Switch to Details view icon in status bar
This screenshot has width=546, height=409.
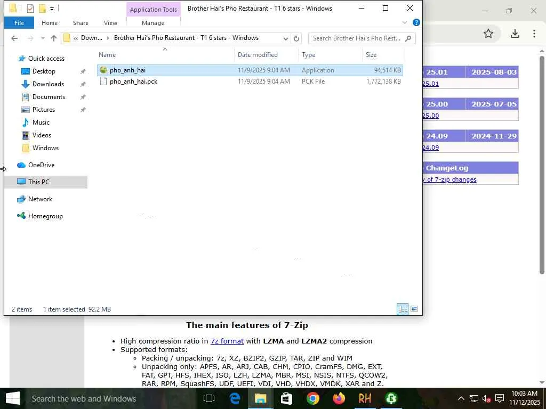(403, 309)
